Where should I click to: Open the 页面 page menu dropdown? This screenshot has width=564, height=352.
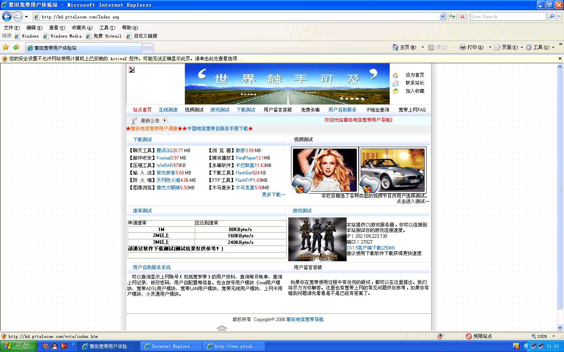point(508,47)
